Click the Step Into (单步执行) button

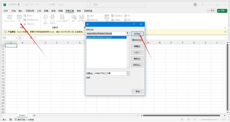click(137, 40)
